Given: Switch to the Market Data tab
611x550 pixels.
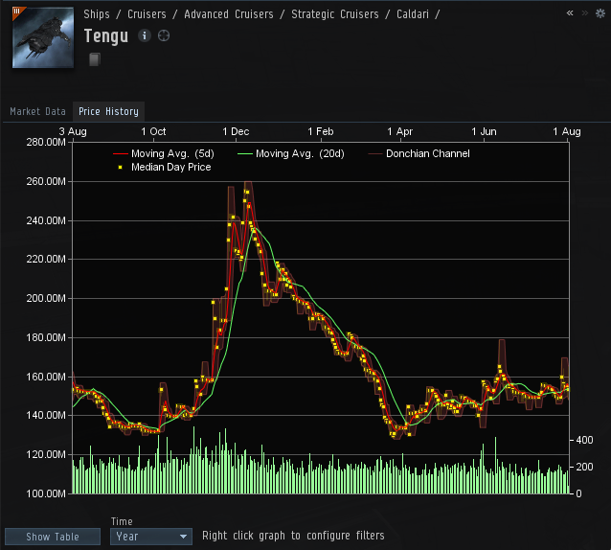Looking at the screenshot, I should pyautogui.click(x=37, y=111).
